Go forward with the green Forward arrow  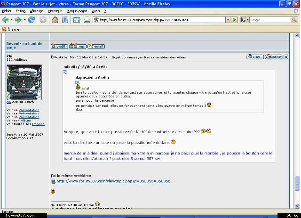[x=18, y=20]
